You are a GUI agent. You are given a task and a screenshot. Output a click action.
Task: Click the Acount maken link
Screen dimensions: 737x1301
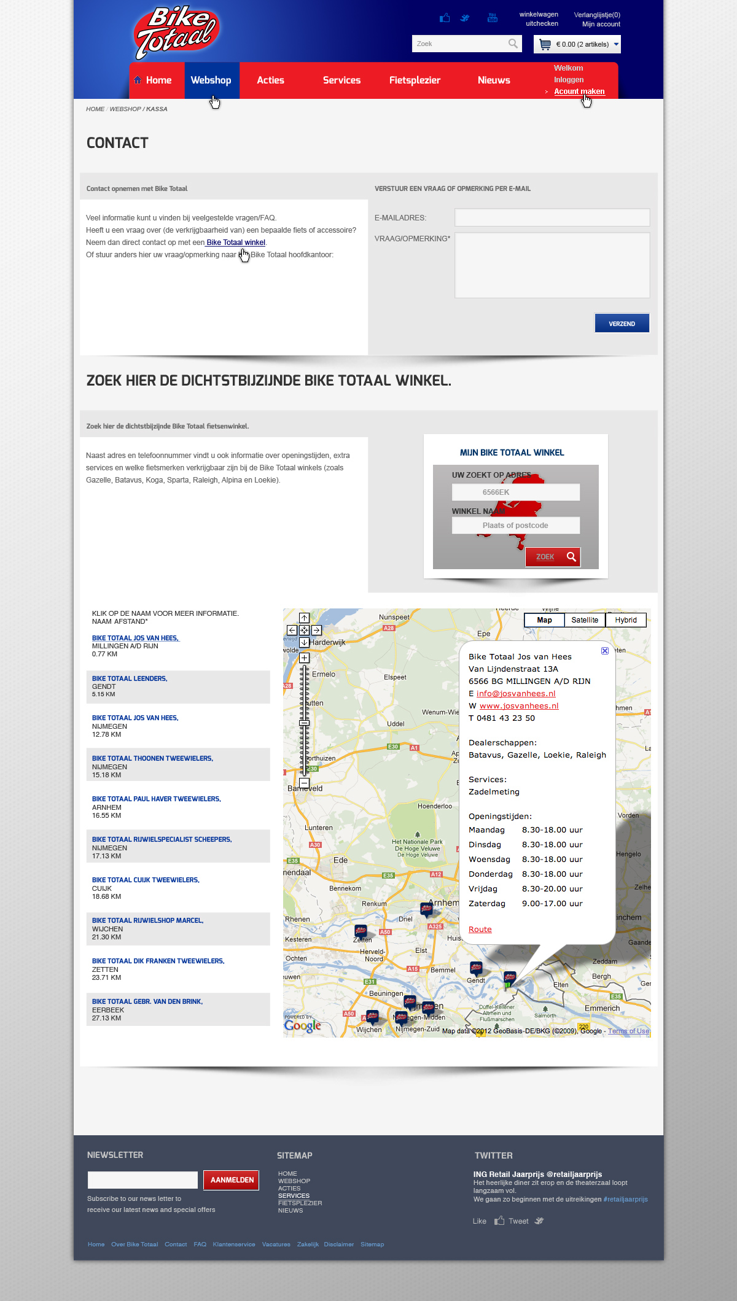click(x=579, y=91)
